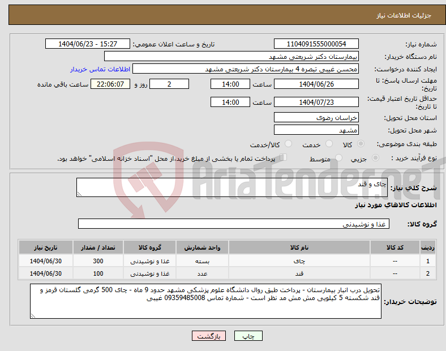Click the گروه کالا column header
446x351 pixels.
pyautogui.click(x=150, y=247)
